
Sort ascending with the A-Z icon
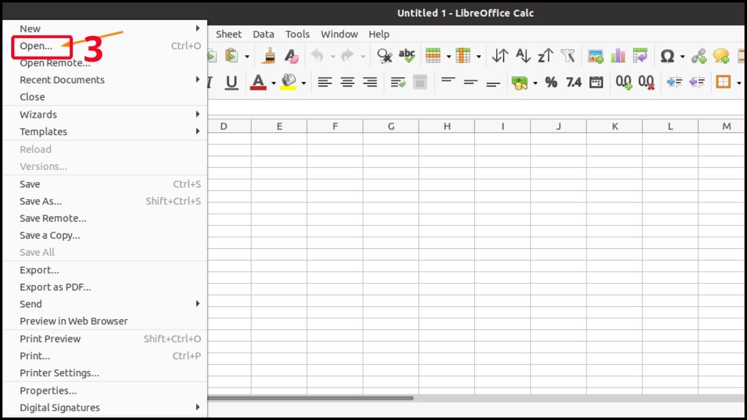point(523,56)
